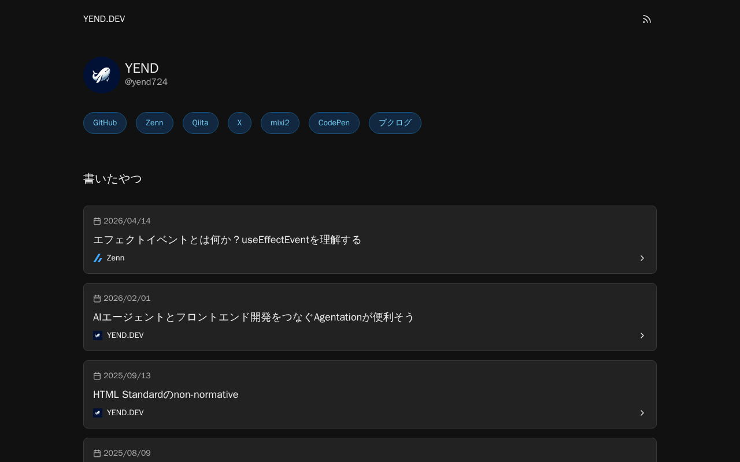
Task: Click the chevron arrow on the HTML Standard article
Action: coord(642,413)
